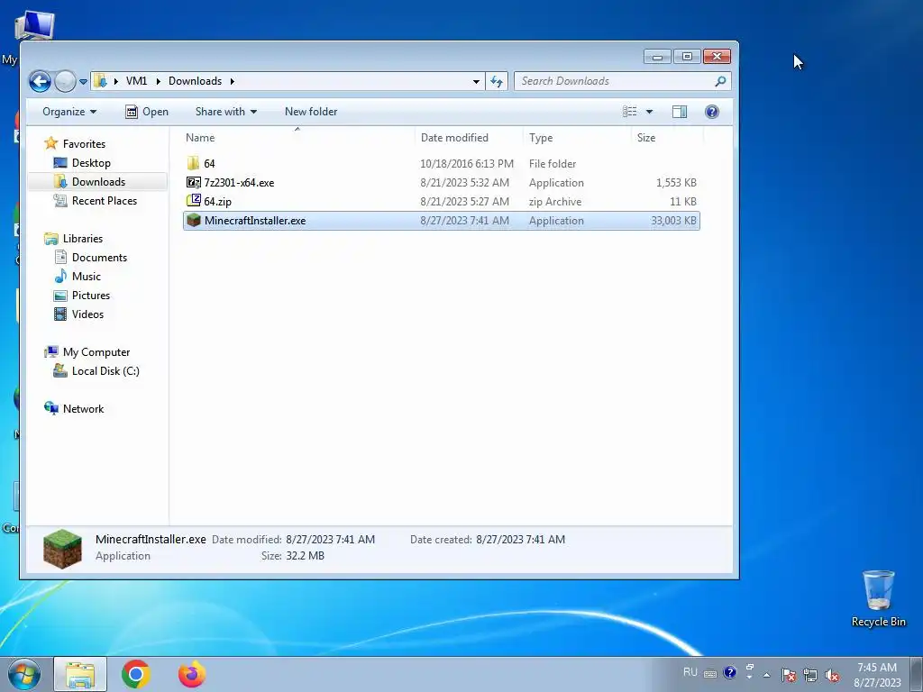The height and width of the screenshot is (692, 923).
Task: Create a New folder
Action: click(311, 112)
